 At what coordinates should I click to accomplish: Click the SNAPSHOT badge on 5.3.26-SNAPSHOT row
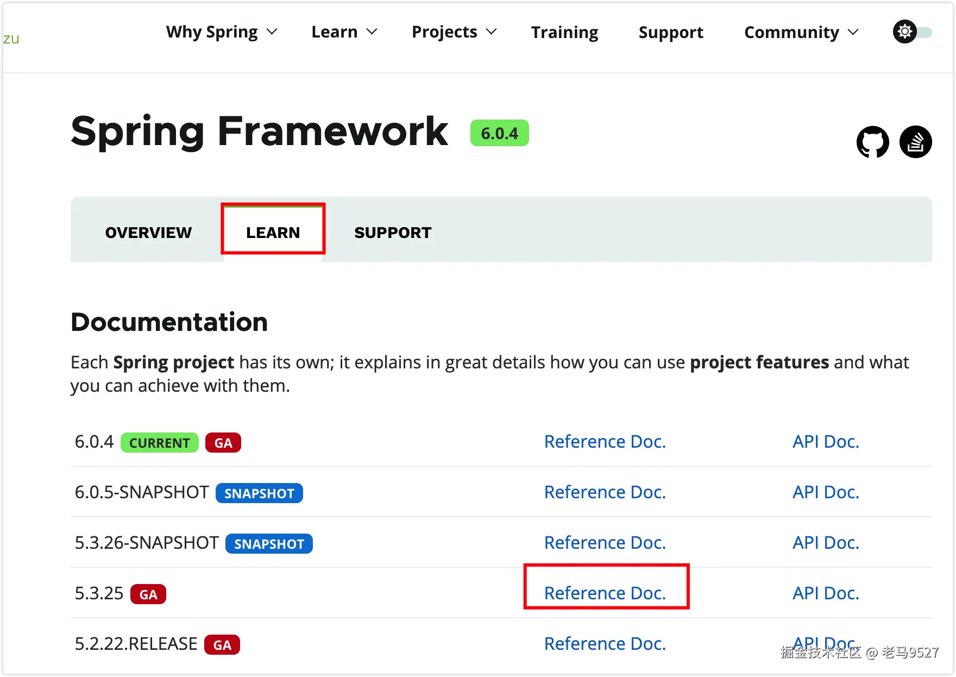269,544
